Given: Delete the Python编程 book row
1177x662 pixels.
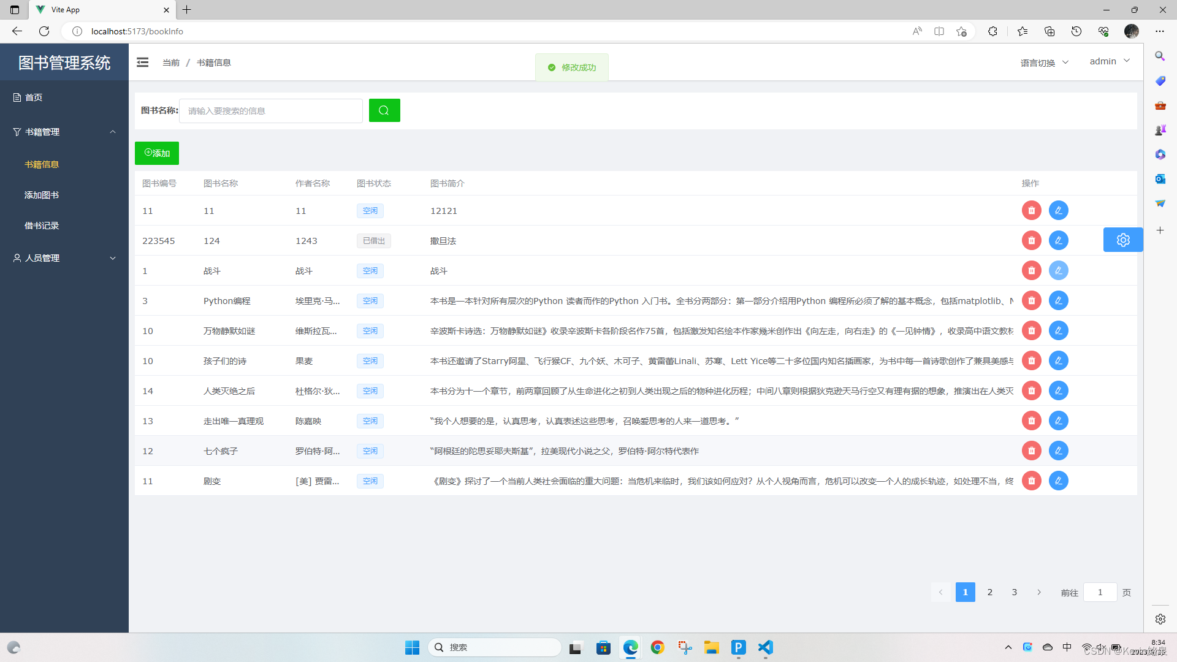Looking at the screenshot, I should pyautogui.click(x=1032, y=300).
